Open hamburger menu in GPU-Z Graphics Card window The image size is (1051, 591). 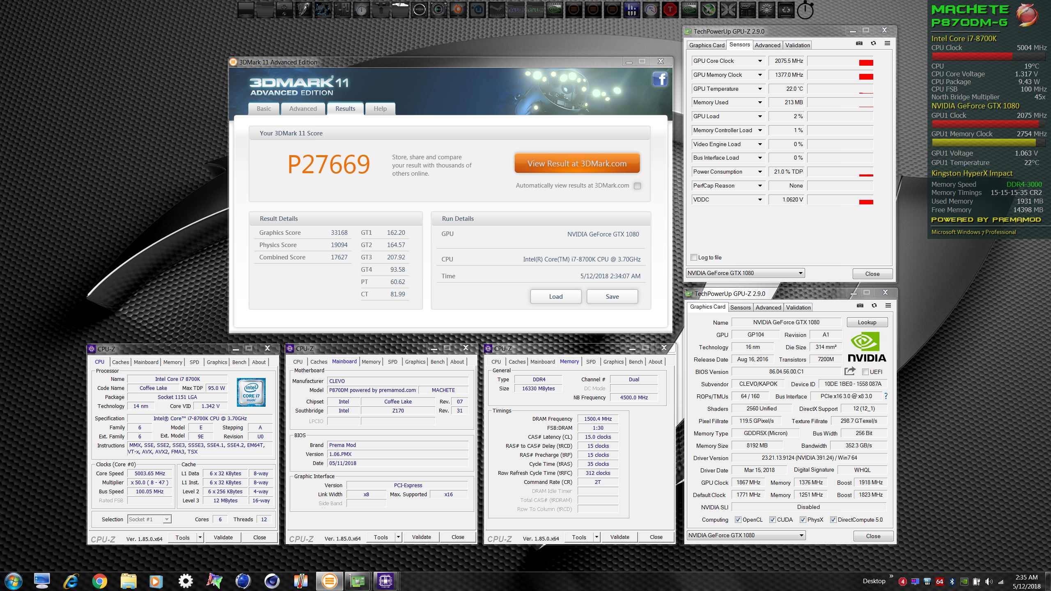coord(888,305)
